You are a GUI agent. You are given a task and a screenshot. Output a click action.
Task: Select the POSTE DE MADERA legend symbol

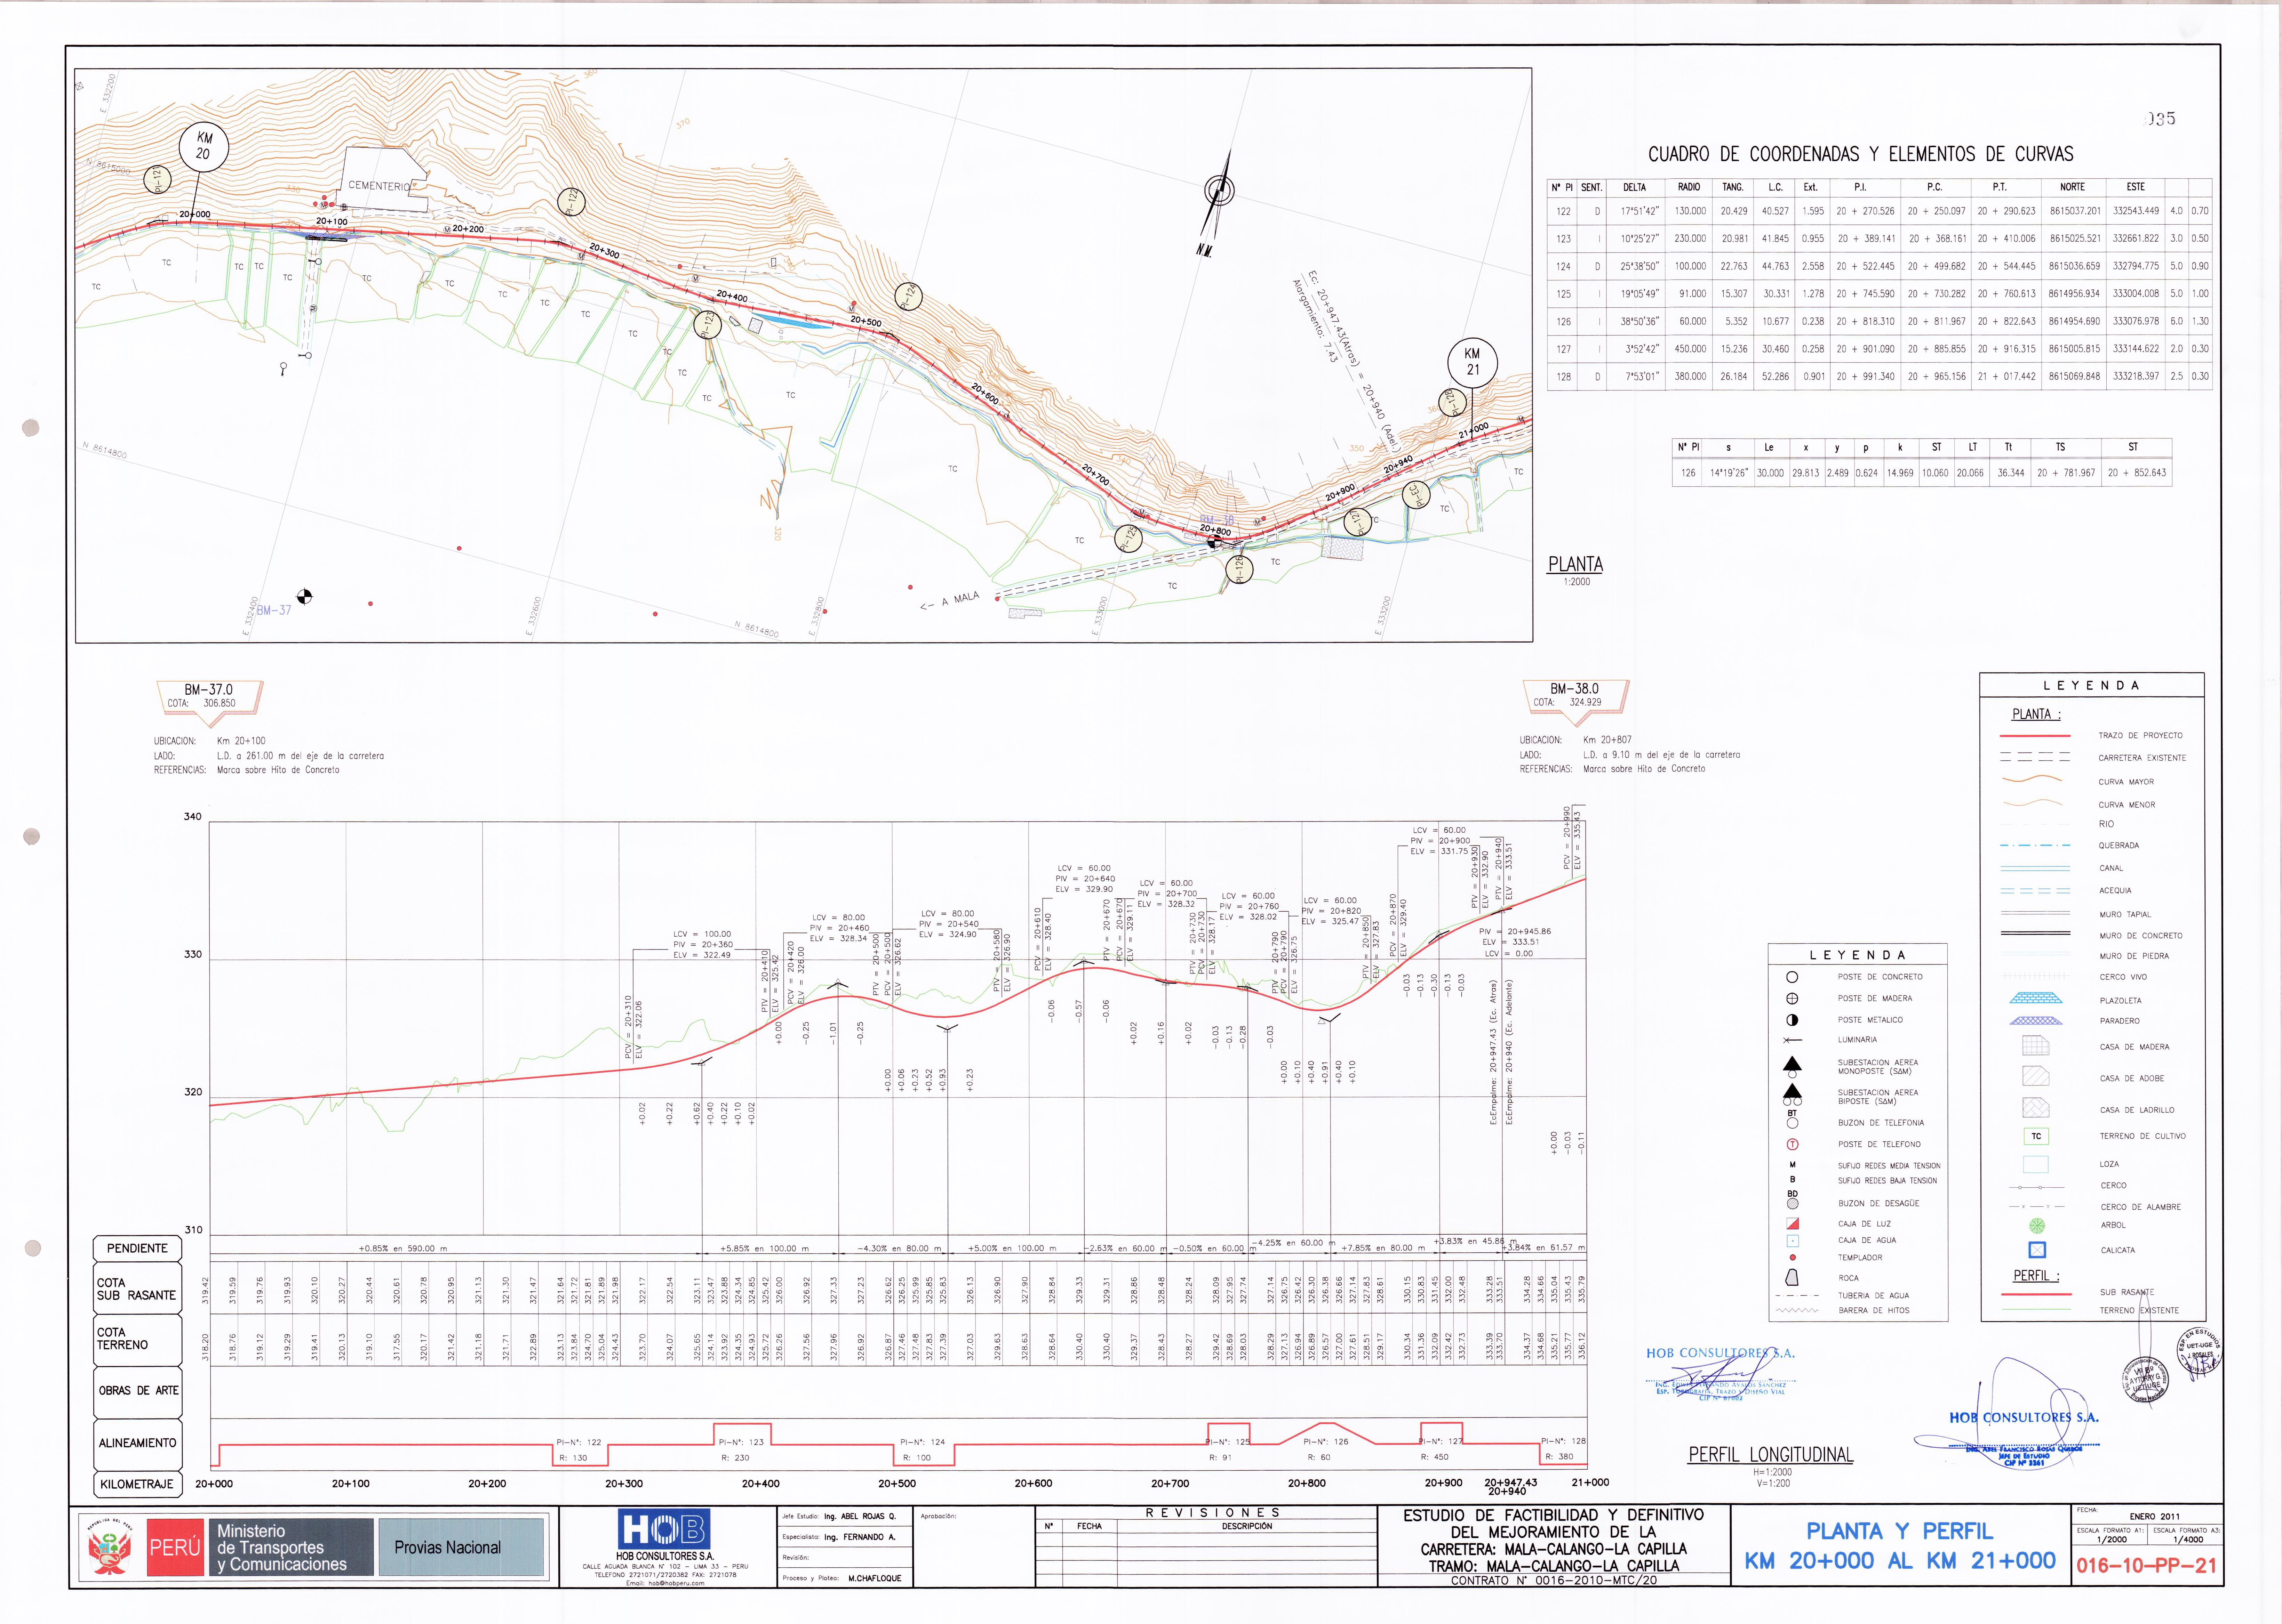[1792, 998]
